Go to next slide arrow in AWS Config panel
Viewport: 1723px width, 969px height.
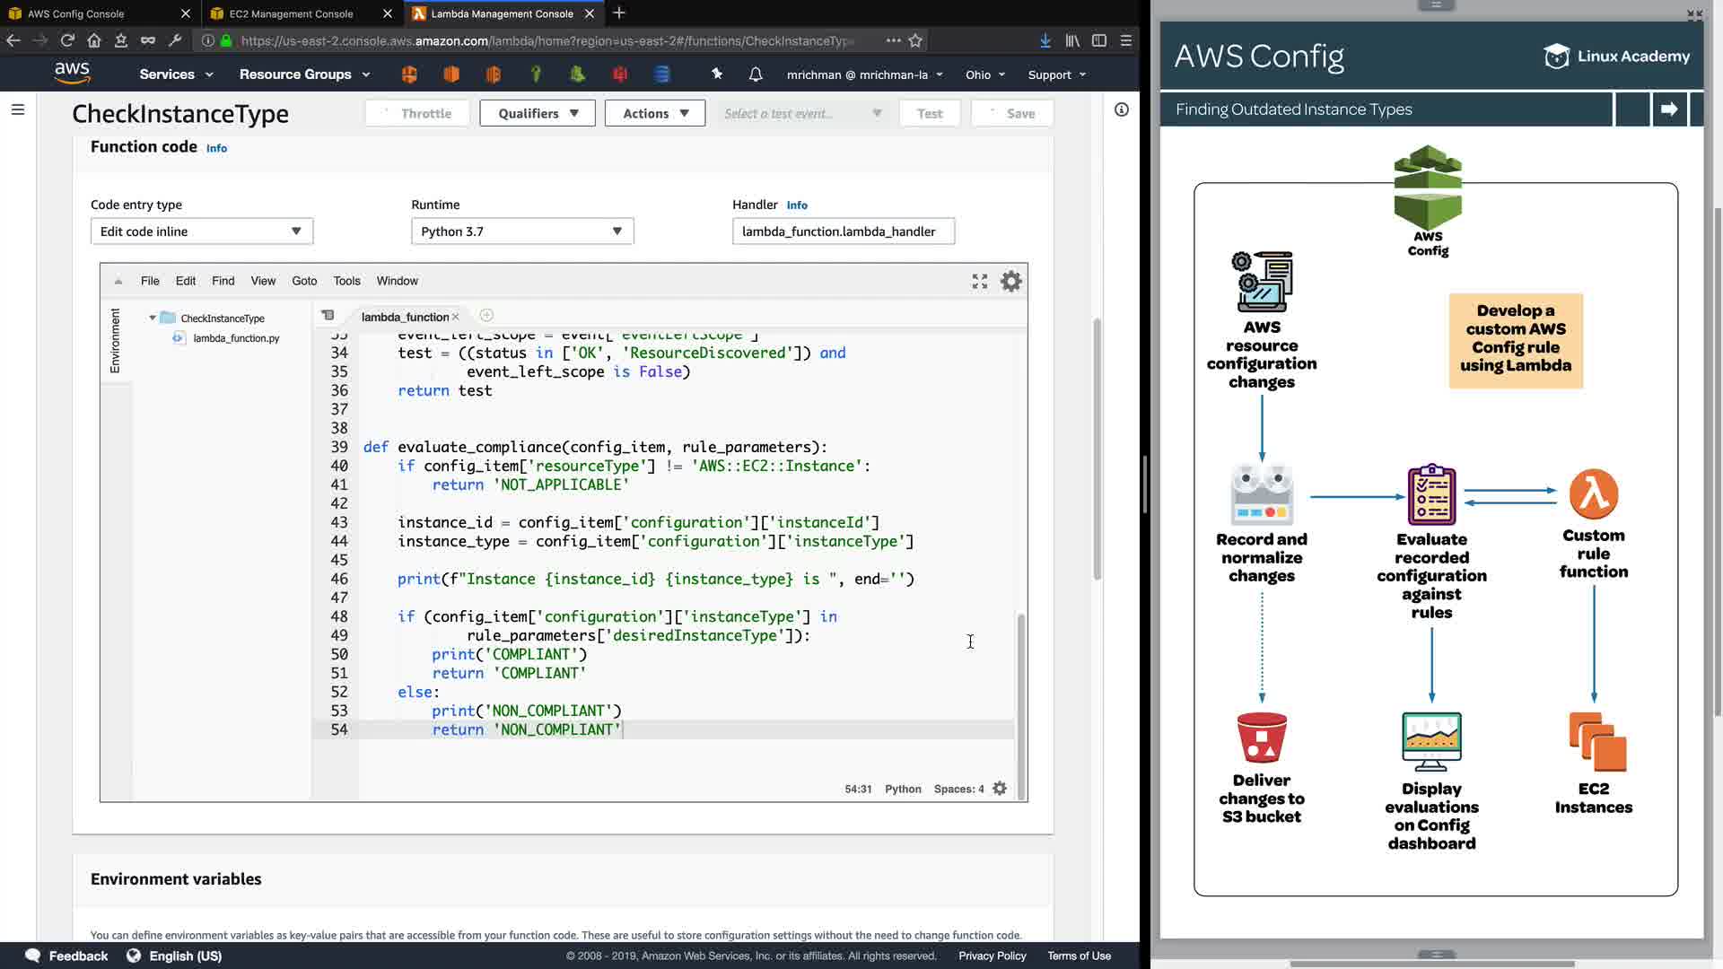pyautogui.click(x=1669, y=109)
